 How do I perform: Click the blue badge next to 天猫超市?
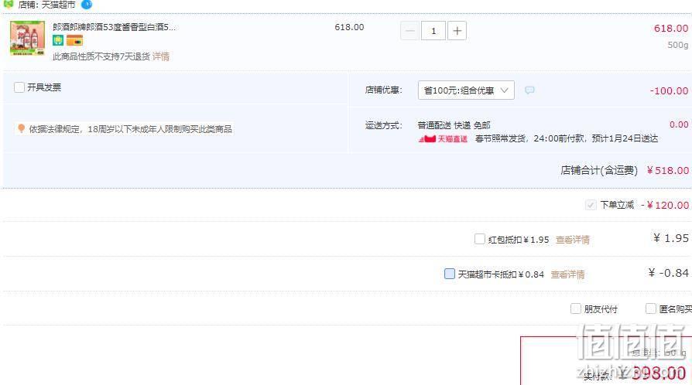pyautogui.click(x=87, y=5)
